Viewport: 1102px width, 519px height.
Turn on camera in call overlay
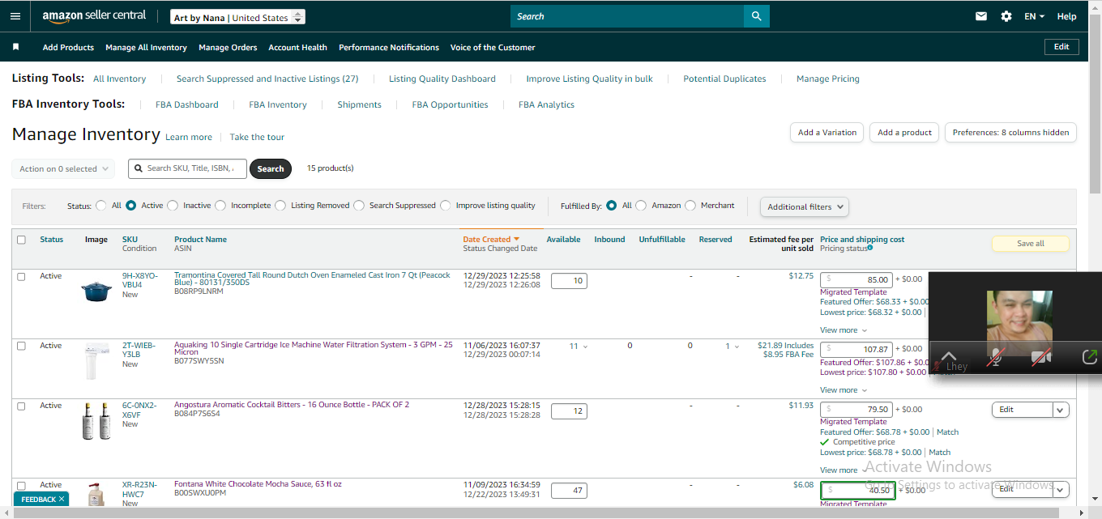pos(1041,356)
